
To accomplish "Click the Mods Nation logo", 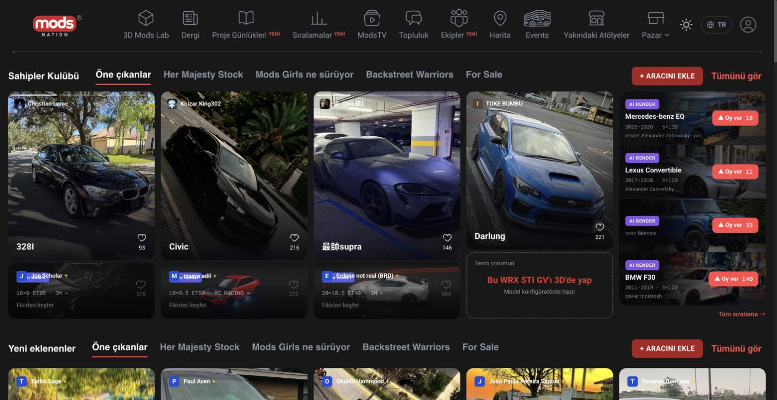I will point(57,25).
